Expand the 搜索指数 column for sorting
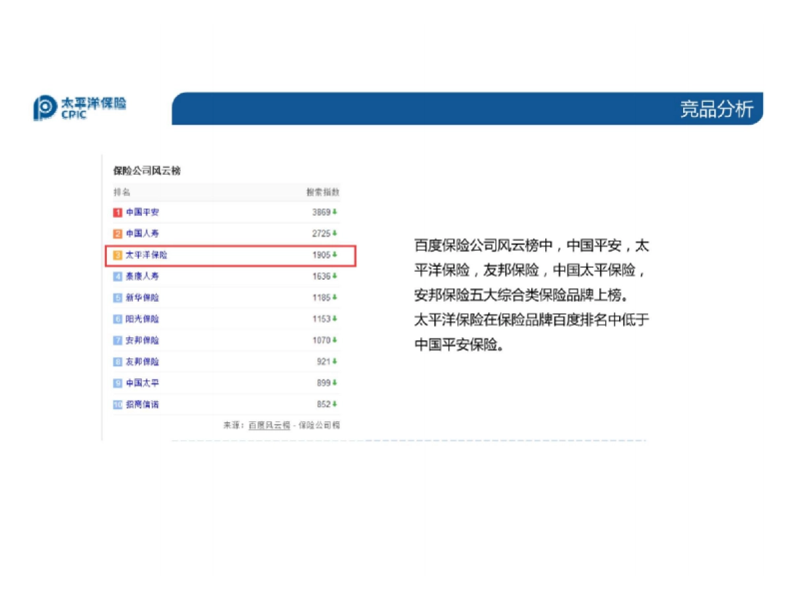The width and height of the screenshot is (792, 594). [323, 191]
